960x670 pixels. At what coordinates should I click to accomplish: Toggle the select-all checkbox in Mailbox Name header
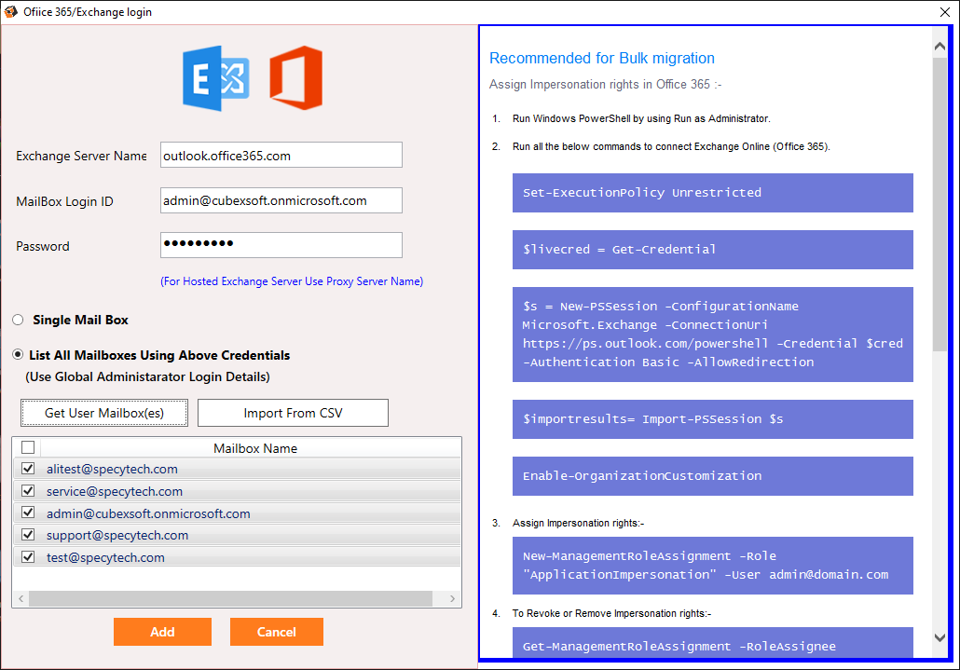(x=28, y=447)
